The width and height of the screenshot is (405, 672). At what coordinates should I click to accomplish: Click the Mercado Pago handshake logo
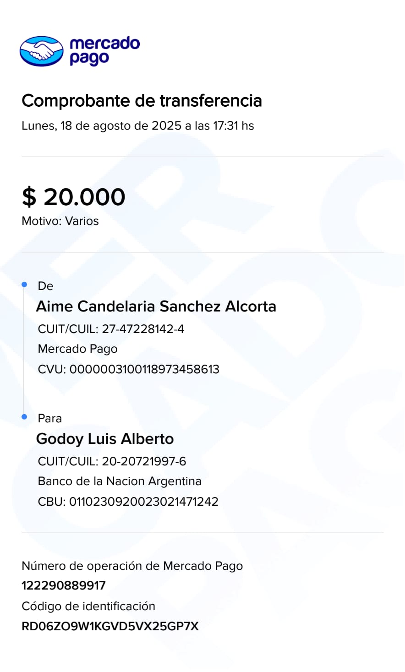pos(41,51)
